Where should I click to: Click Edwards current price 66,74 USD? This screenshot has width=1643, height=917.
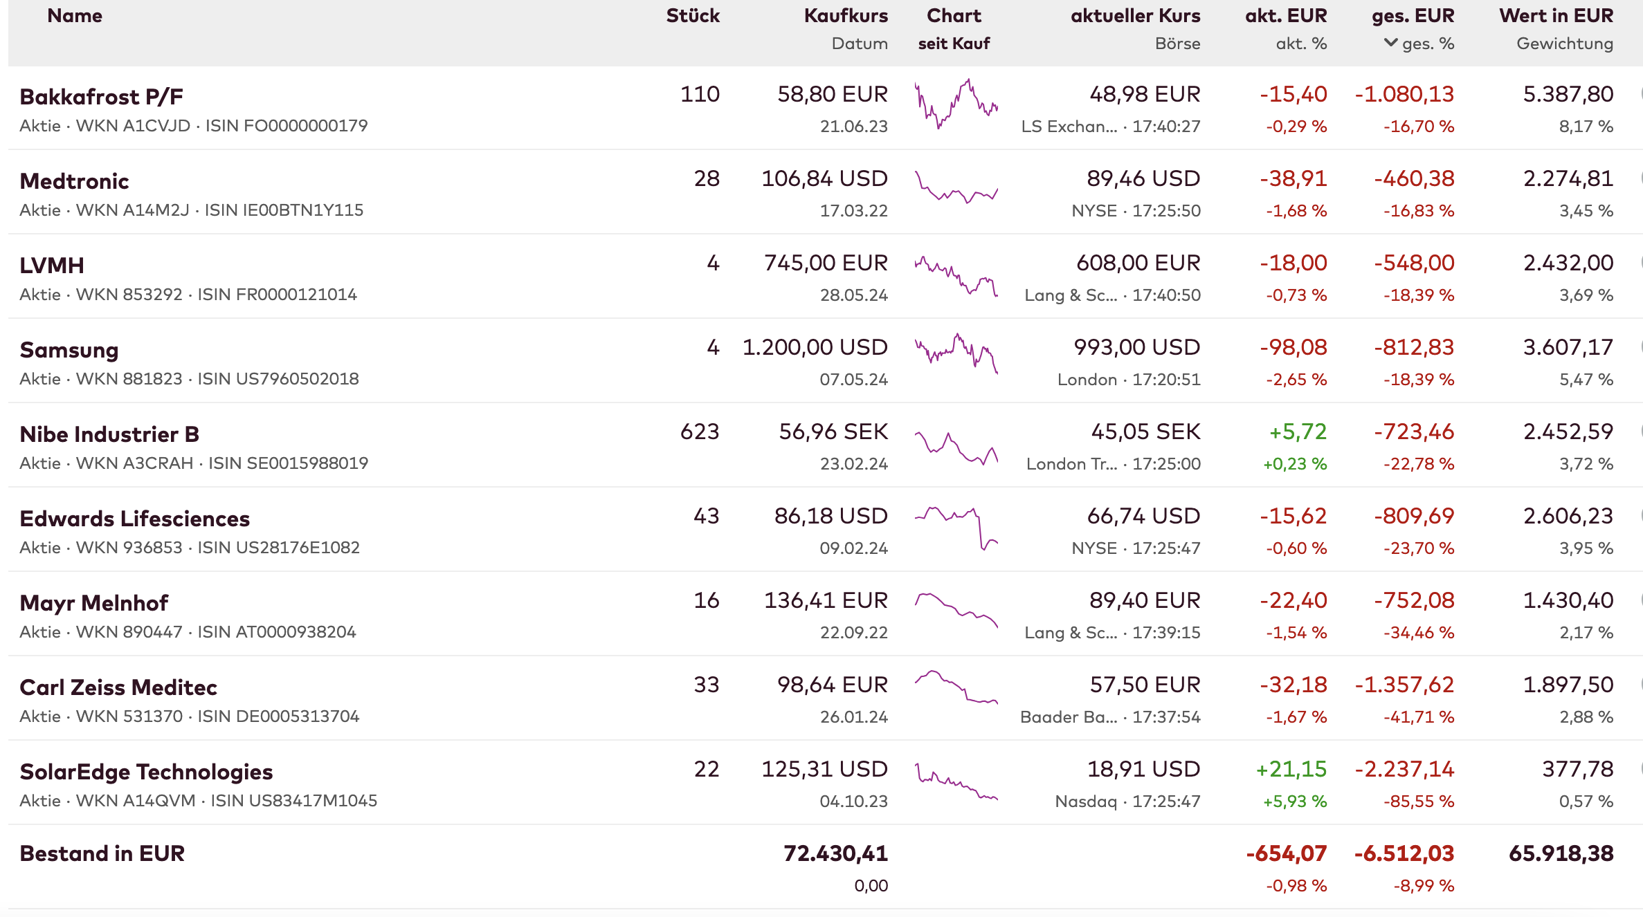click(1143, 516)
